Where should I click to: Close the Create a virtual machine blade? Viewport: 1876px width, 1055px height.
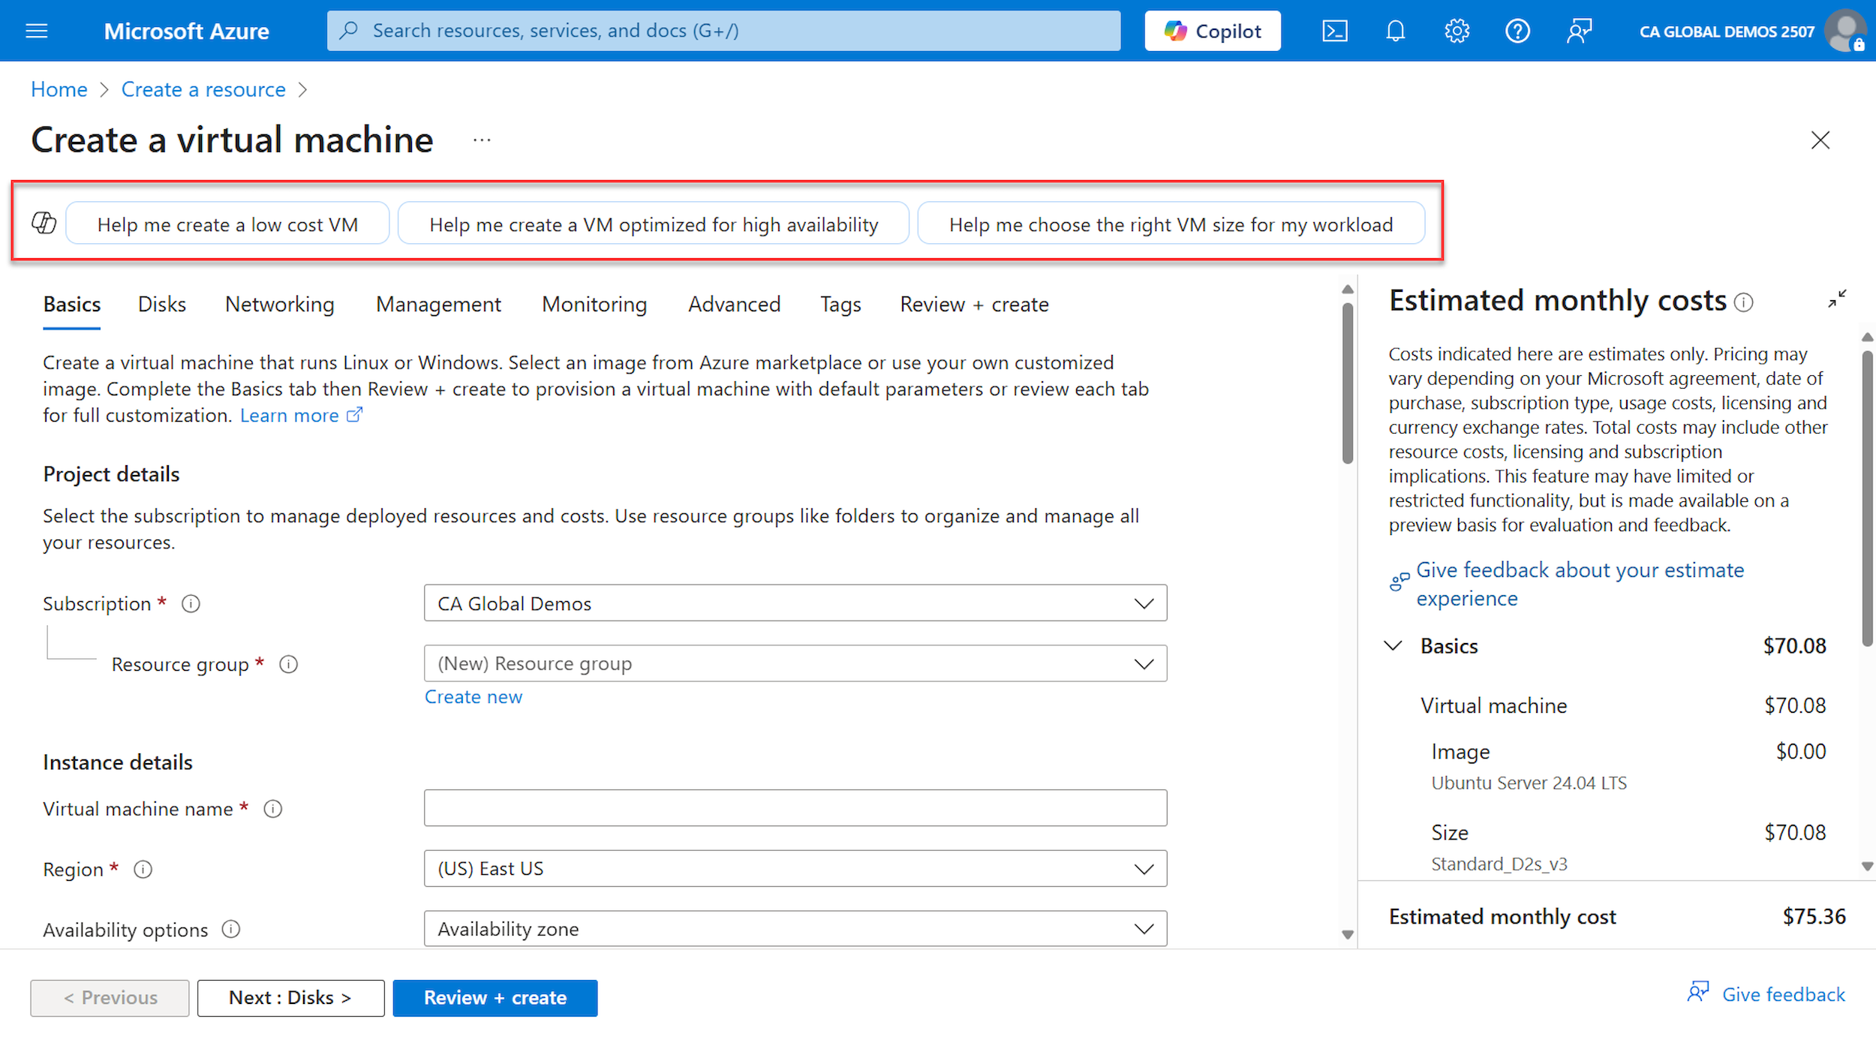tap(1820, 140)
